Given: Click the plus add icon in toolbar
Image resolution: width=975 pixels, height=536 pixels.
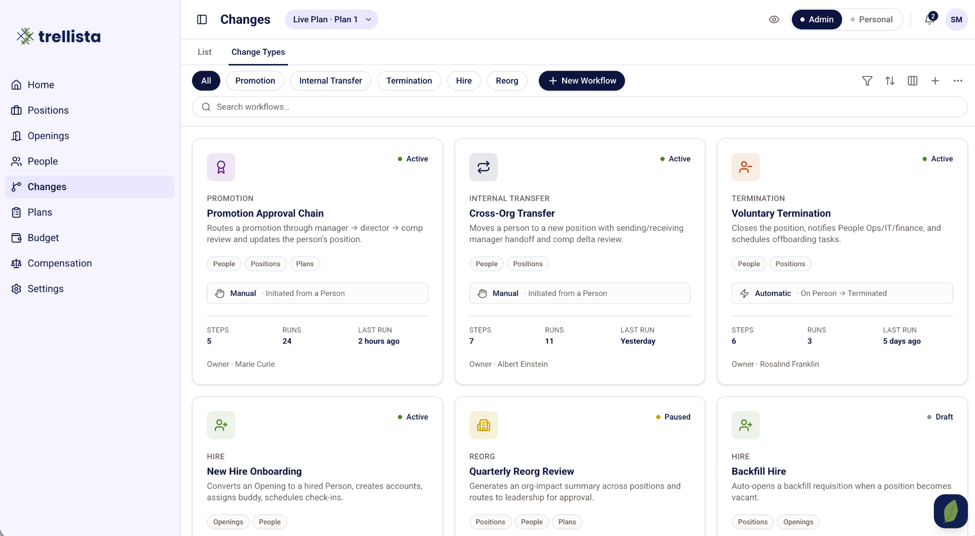Looking at the screenshot, I should [x=935, y=81].
